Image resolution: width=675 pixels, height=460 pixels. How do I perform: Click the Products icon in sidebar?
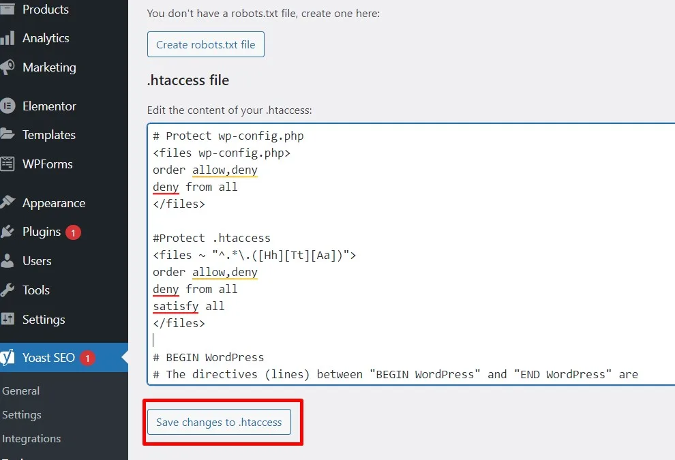[x=7, y=9]
